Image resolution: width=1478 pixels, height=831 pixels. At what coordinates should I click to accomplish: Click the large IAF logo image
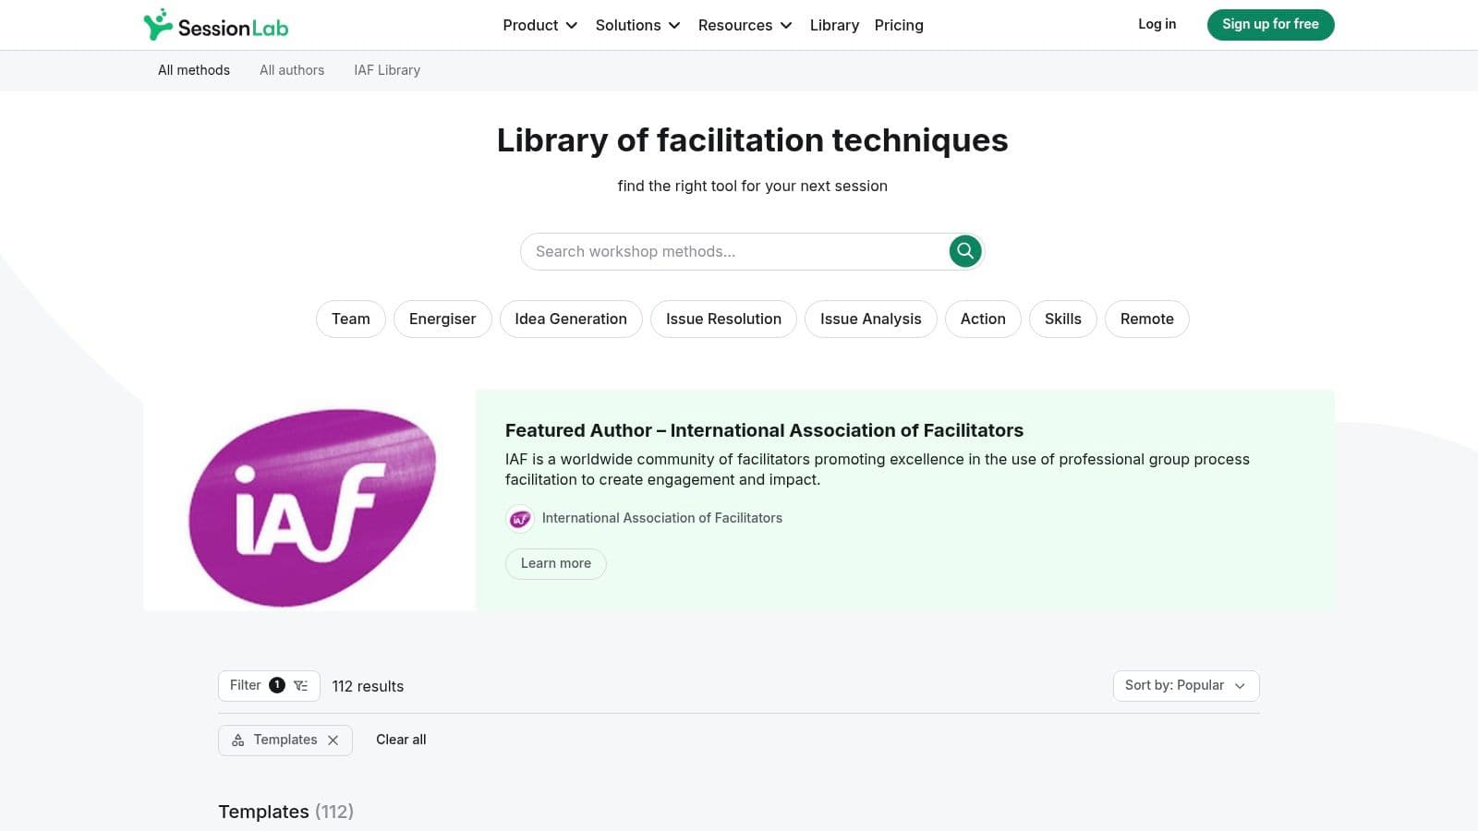tap(310, 507)
